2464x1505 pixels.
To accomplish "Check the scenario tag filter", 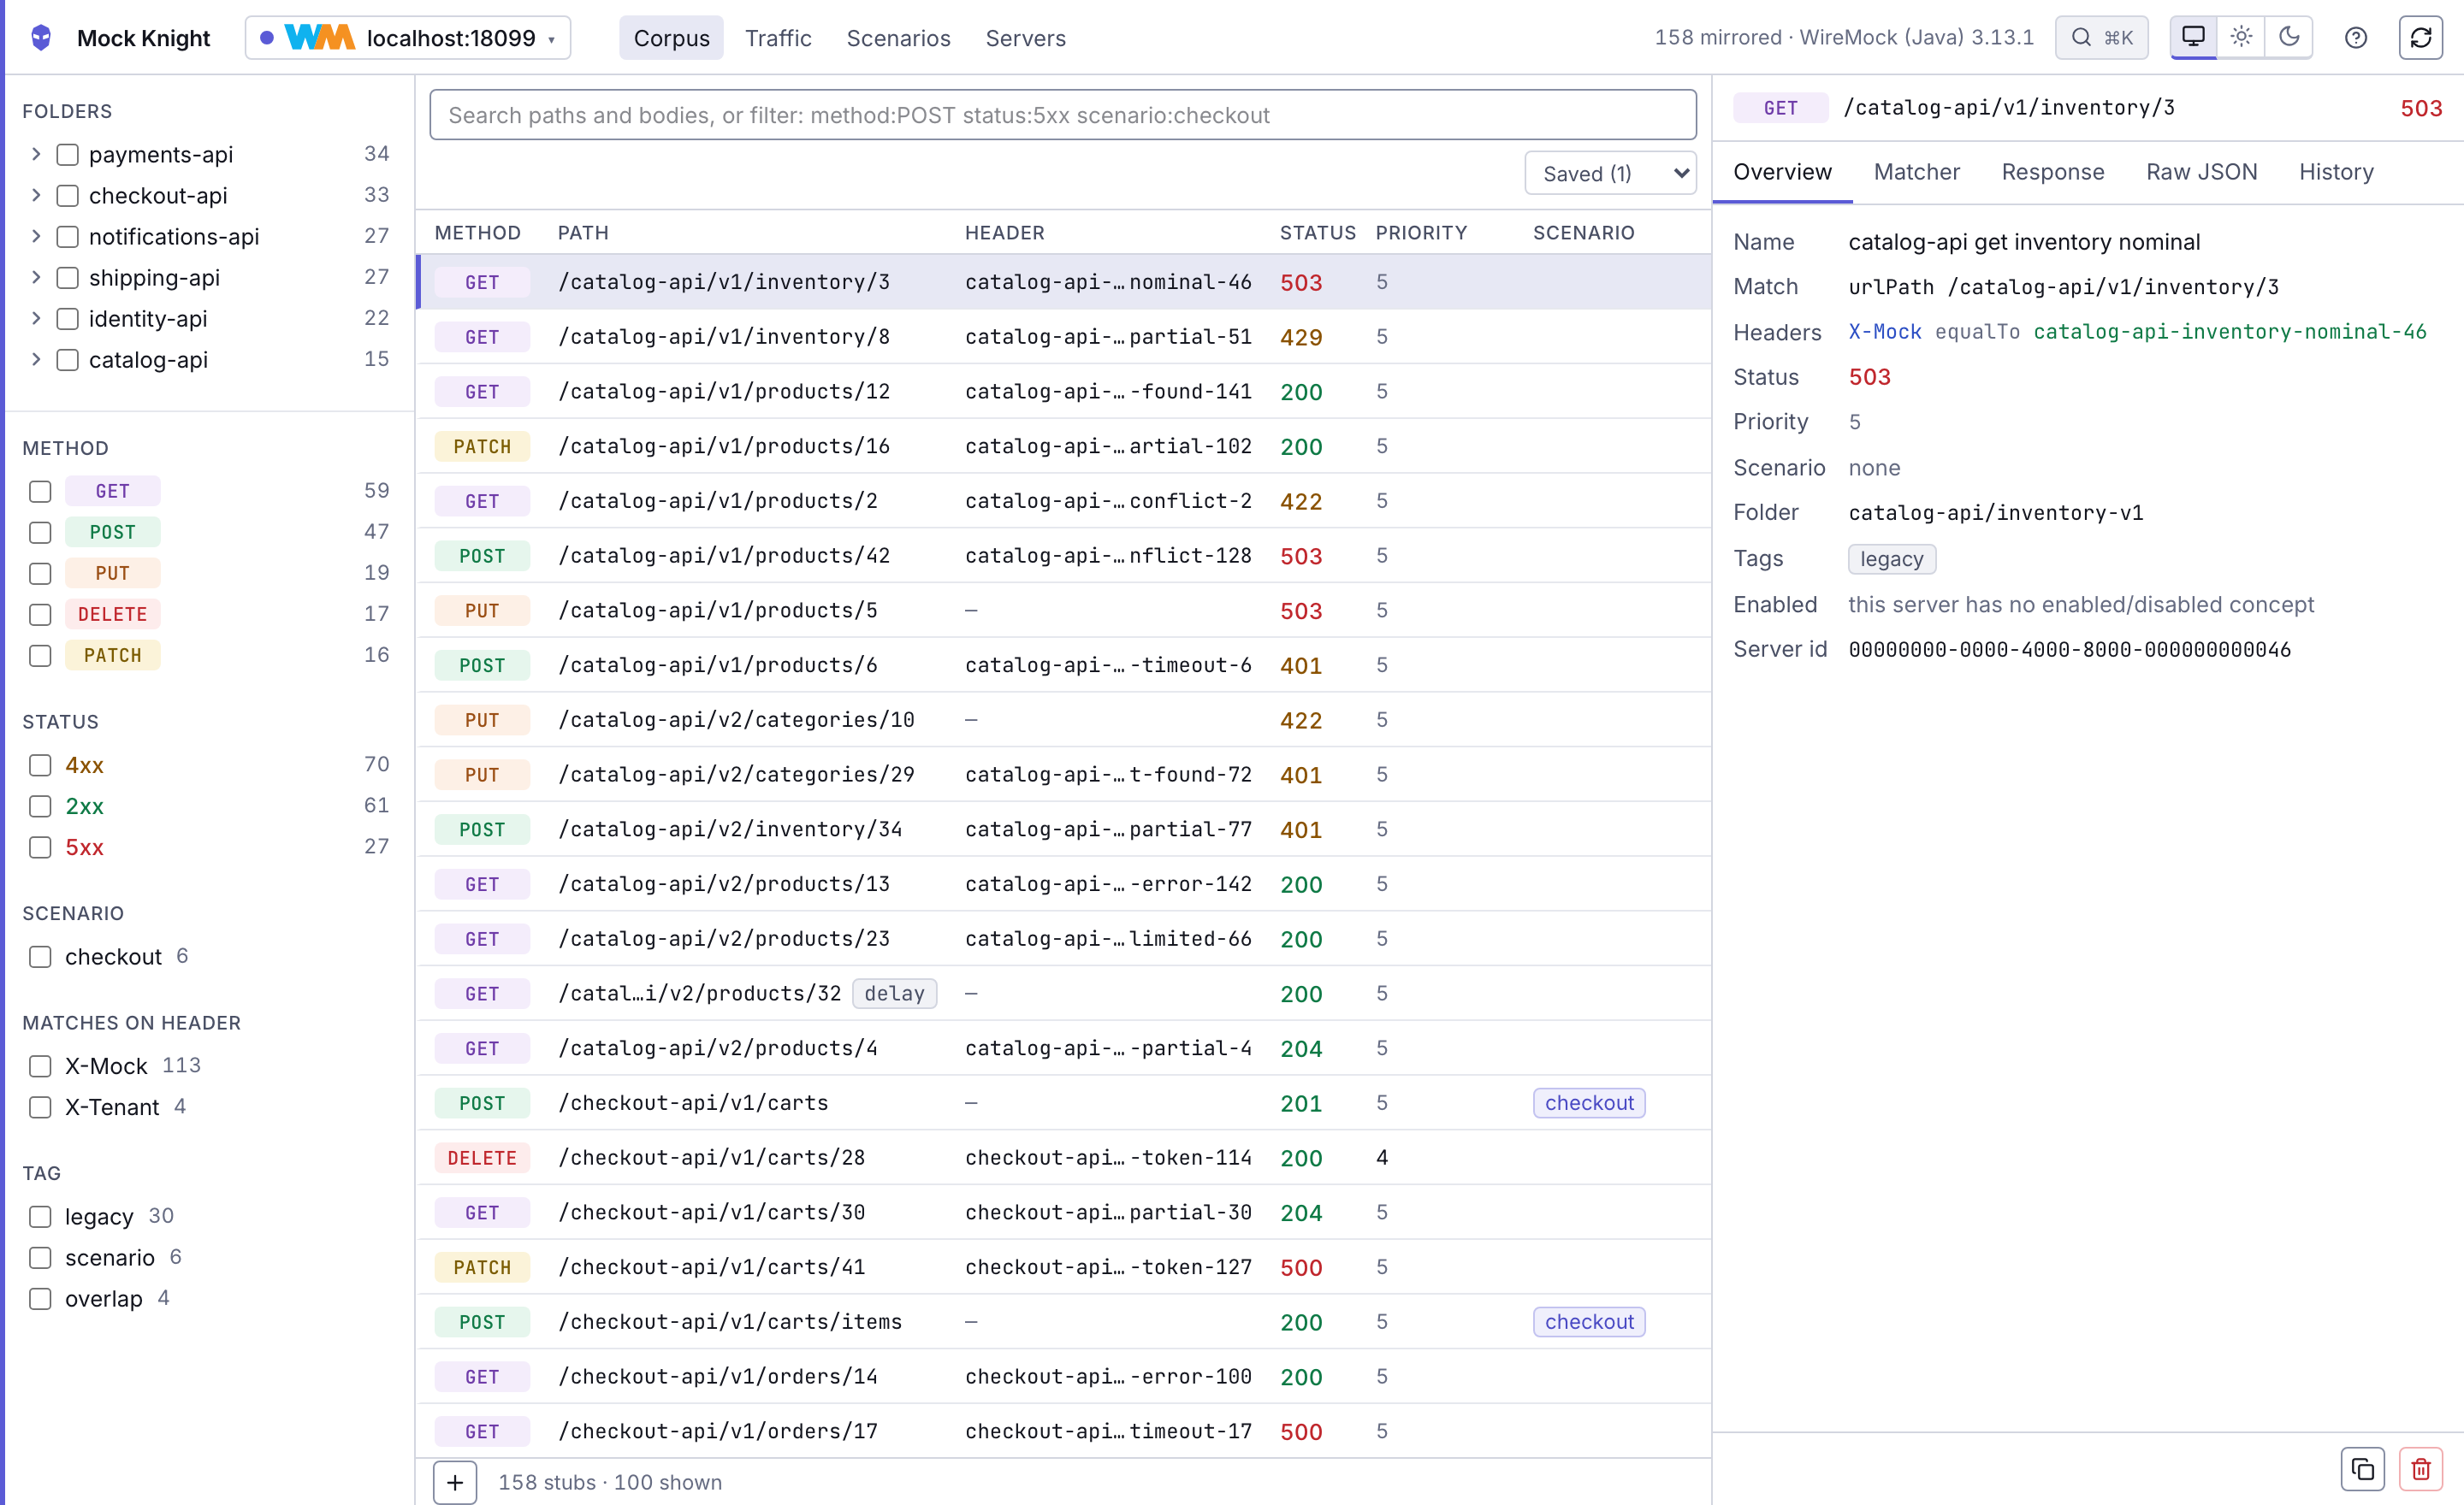I will [x=40, y=1258].
